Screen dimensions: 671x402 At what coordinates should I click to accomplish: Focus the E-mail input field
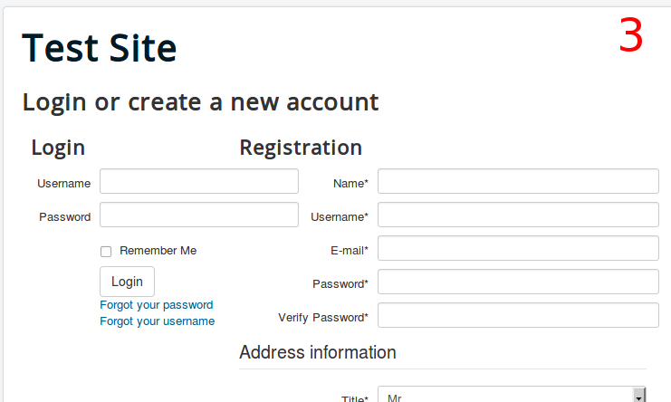(517, 249)
